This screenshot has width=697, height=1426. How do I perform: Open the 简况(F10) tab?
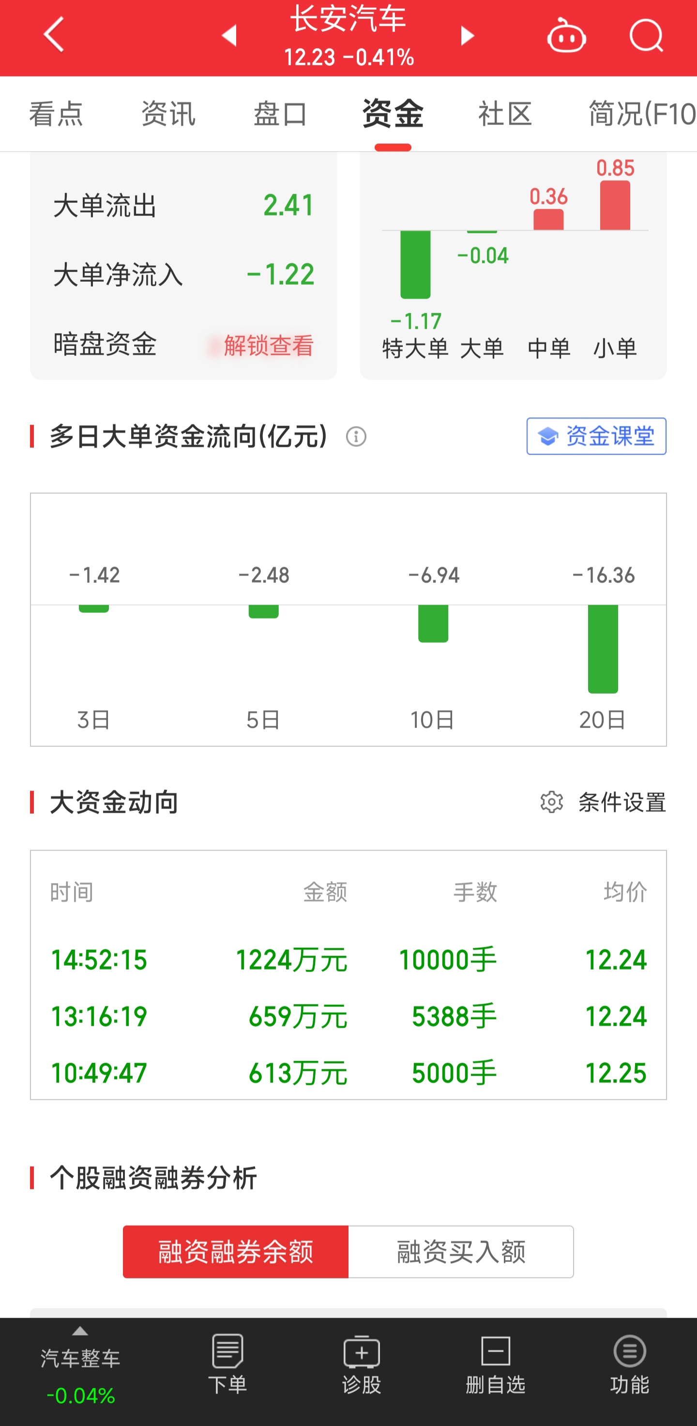642,114
